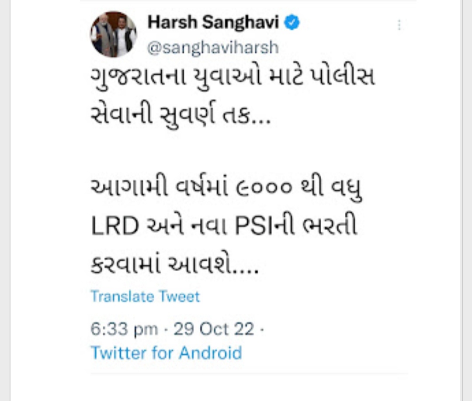Click the 29 Oct 22 date

tap(214, 329)
